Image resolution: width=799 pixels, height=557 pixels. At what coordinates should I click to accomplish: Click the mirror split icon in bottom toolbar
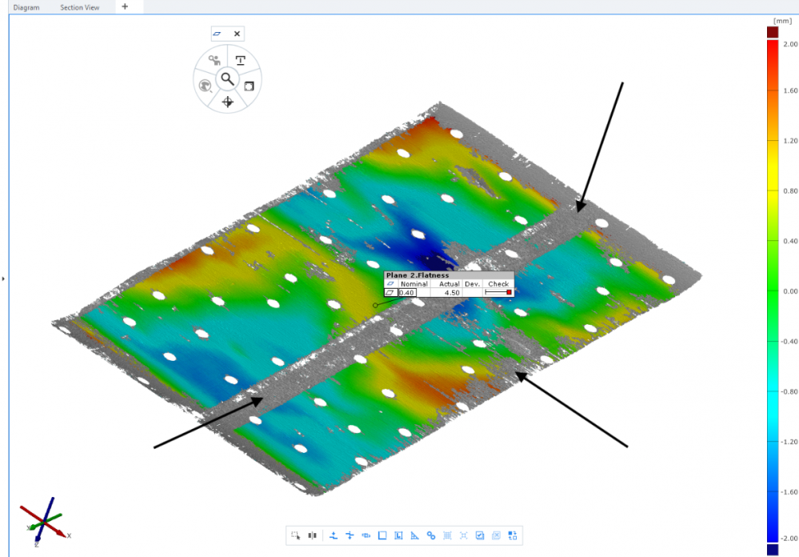pyautogui.click(x=312, y=535)
